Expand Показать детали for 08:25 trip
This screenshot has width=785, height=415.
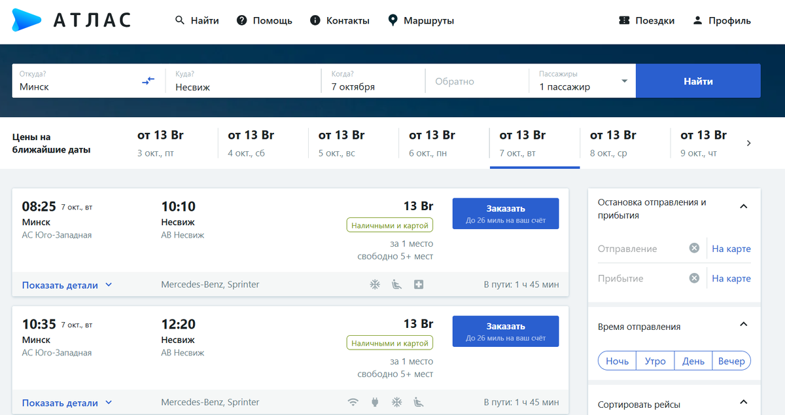[67, 285]
